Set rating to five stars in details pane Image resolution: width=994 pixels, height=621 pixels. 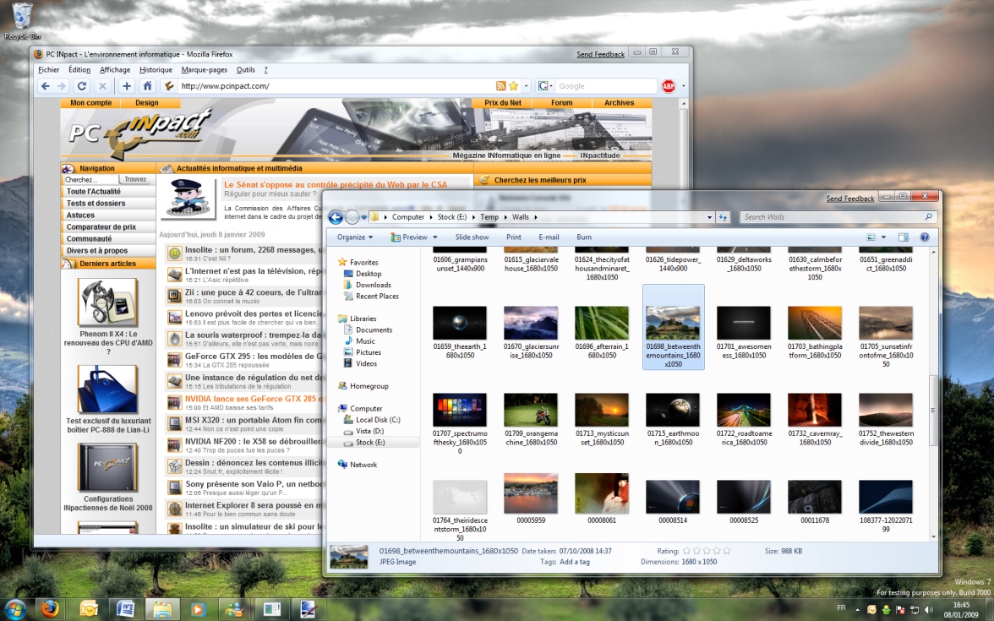pyautogui.click(x=727, y=551)
